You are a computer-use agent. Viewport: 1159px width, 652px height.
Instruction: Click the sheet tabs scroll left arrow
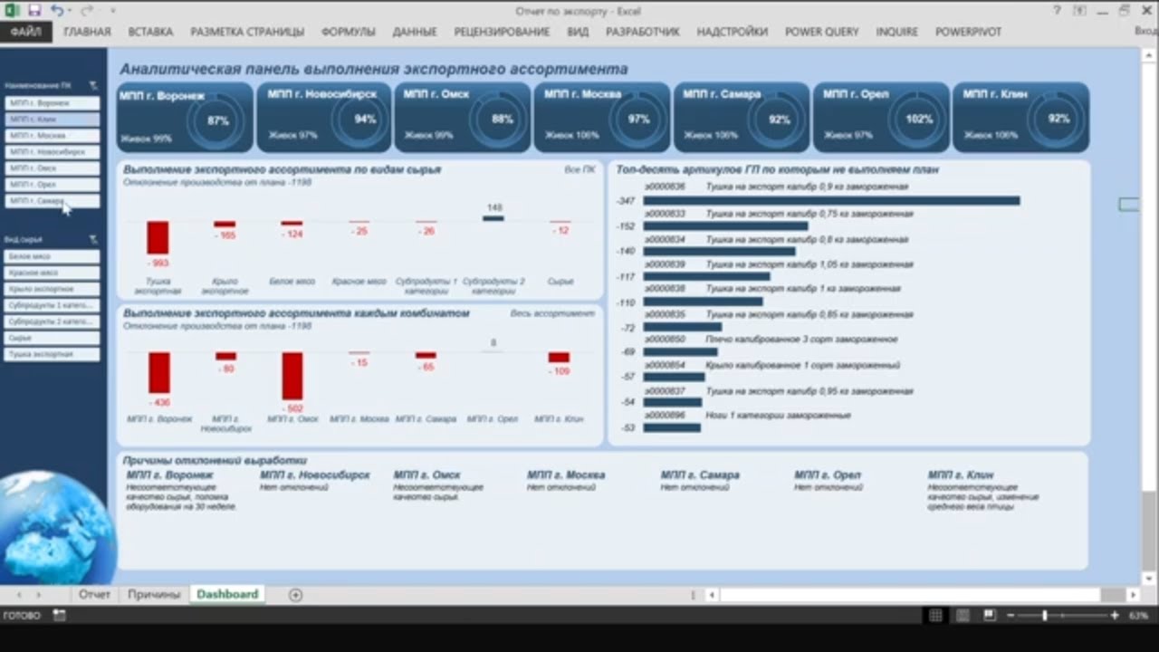[20, 595]
